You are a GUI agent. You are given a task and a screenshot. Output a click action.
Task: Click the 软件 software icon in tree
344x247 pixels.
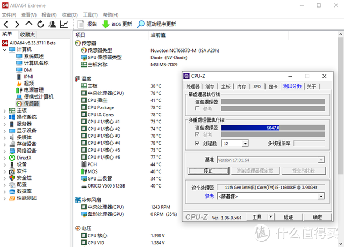coord(12,171)
